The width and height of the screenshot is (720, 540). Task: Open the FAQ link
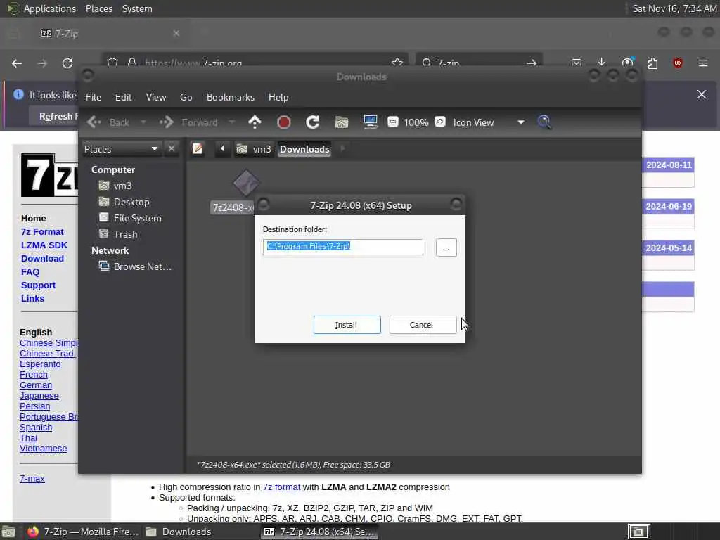point(30,272)
